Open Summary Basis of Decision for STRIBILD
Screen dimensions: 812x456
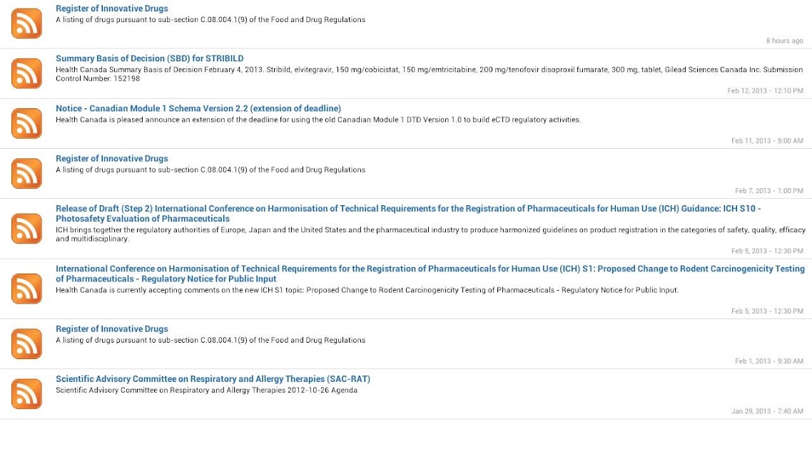coord(150,58)
